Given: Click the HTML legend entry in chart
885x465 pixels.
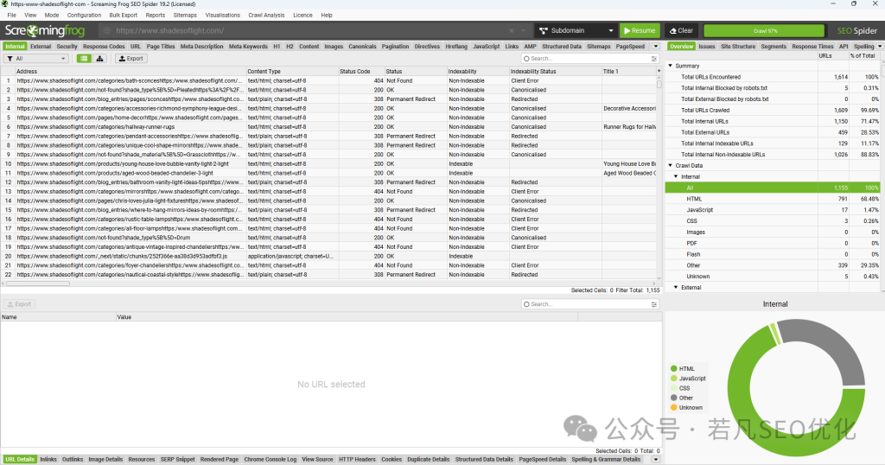Looking at the screenshot, I should pos(683,368).
